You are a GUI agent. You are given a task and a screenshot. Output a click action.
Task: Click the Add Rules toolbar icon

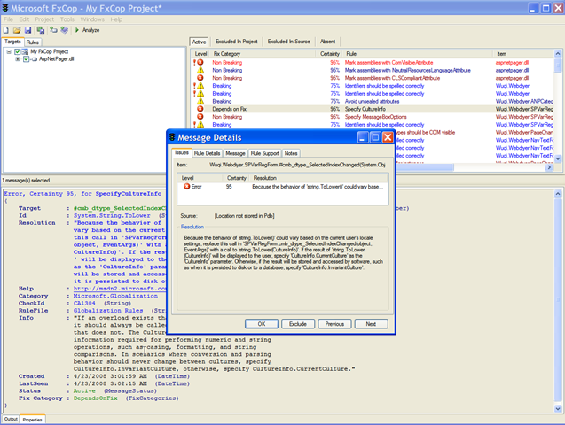pos(65,29)
